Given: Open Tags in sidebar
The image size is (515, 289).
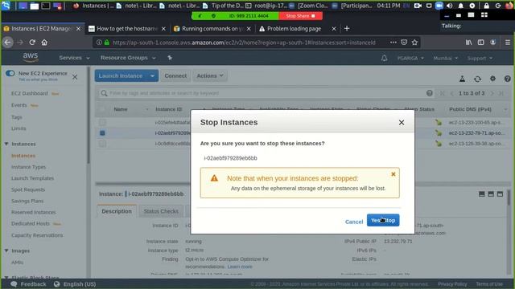Looking at the screenshot, I should 17,117.
